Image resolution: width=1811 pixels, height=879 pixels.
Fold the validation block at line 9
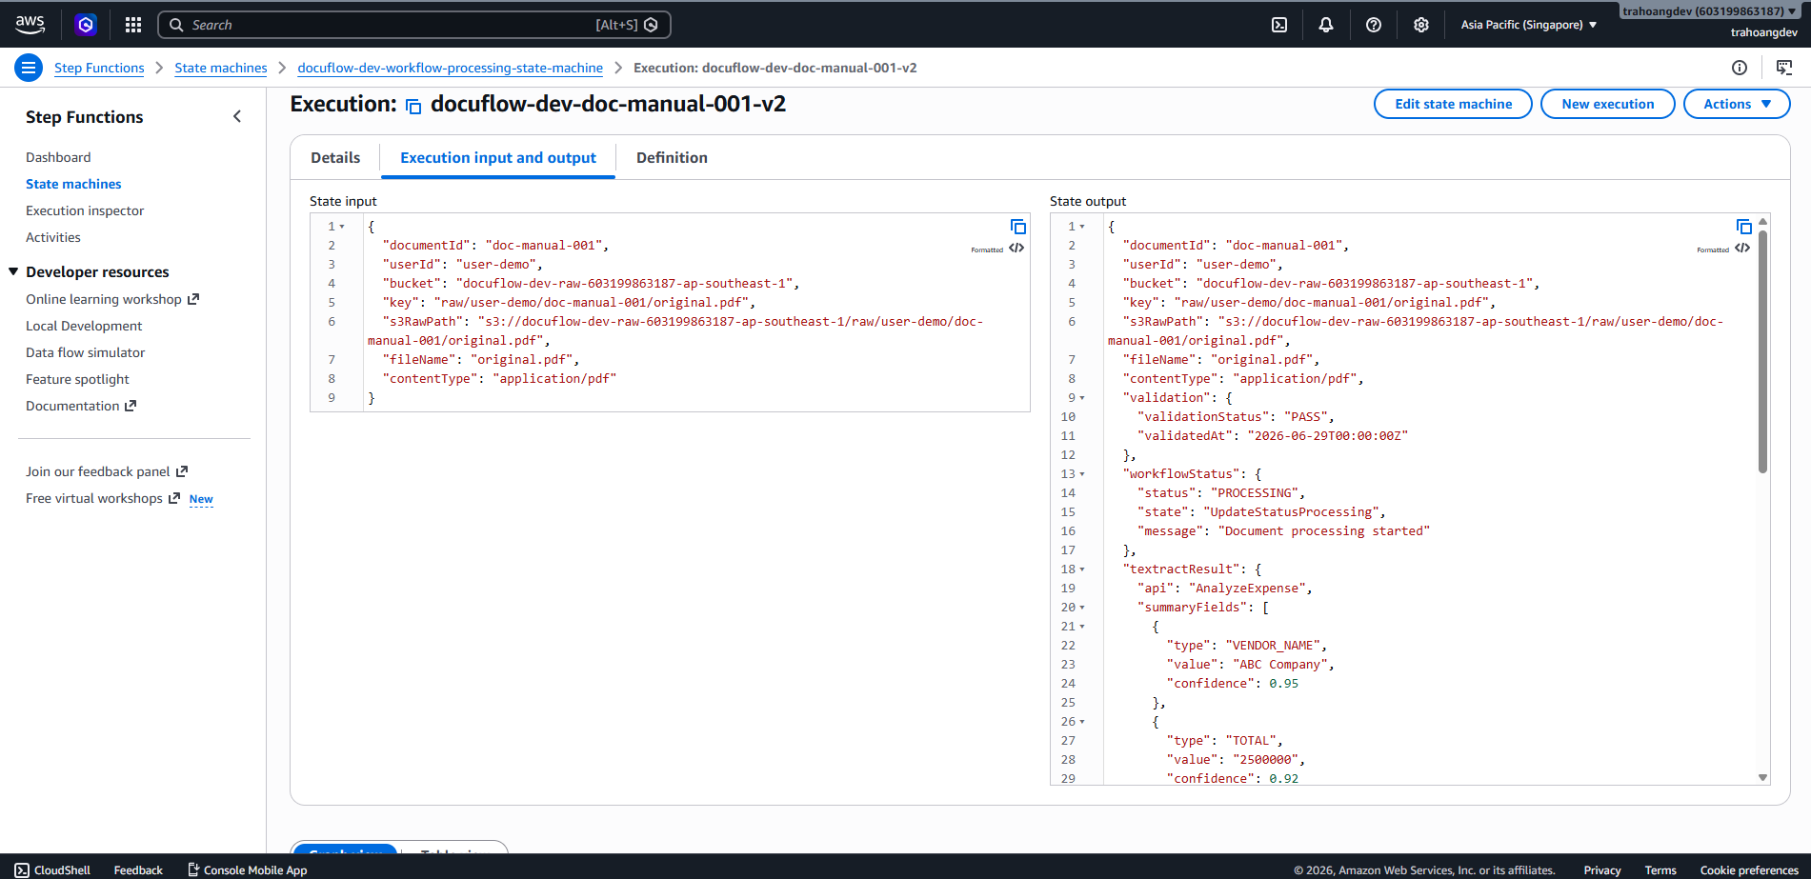tap(1082, 398)
